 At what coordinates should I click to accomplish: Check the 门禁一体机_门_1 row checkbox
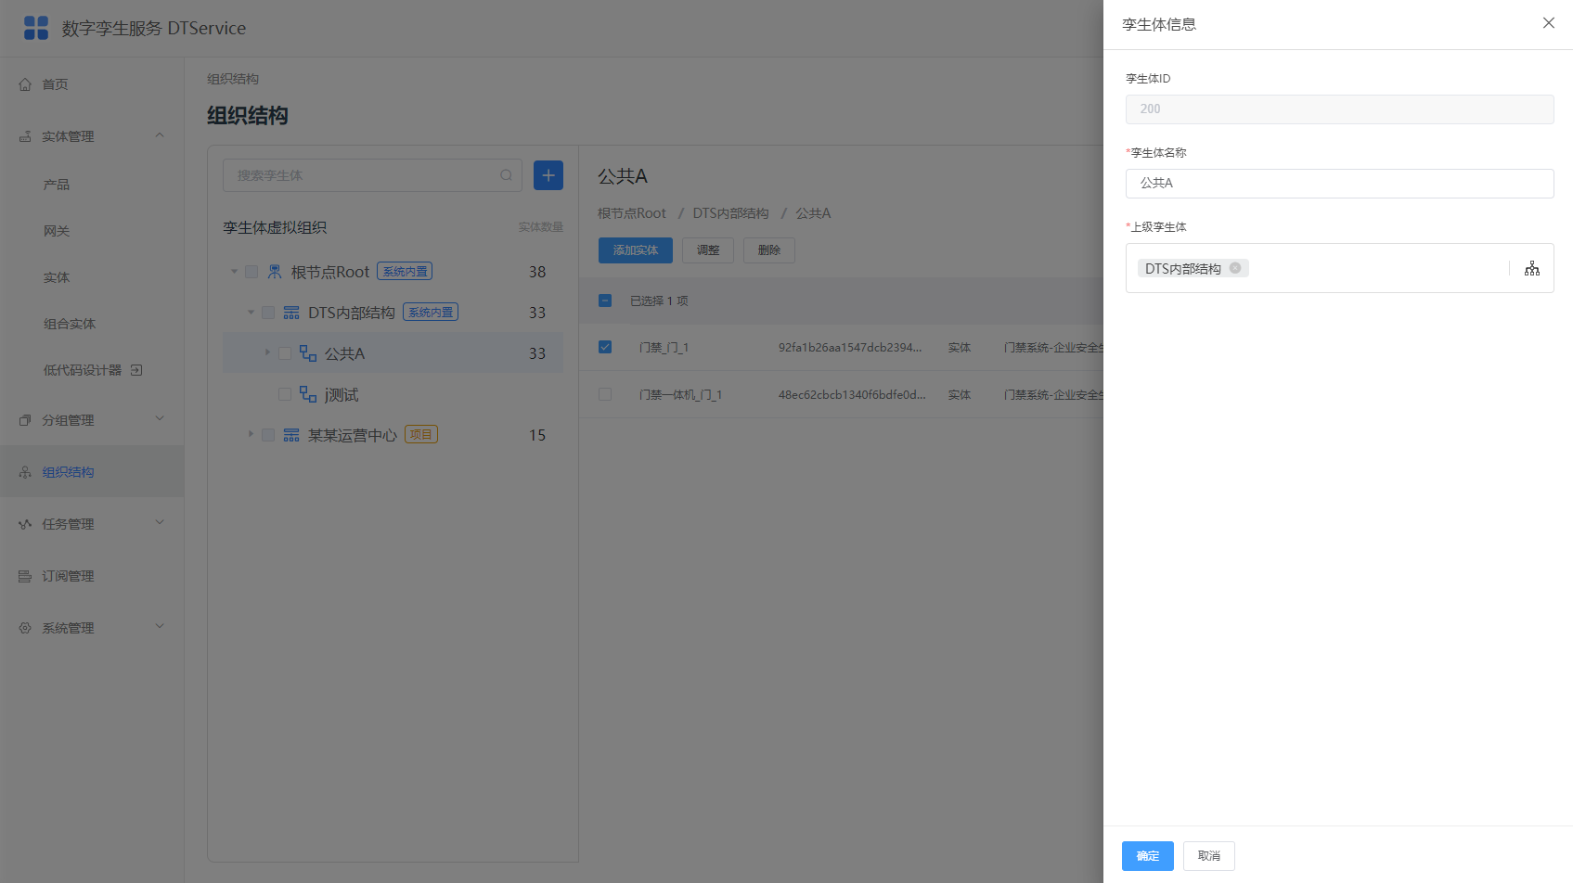pyautogui.click(x=605, y=394)
